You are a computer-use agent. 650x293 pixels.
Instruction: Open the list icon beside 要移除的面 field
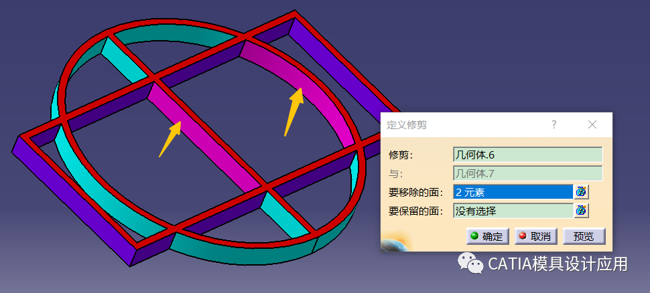click(x=582, y=192)
